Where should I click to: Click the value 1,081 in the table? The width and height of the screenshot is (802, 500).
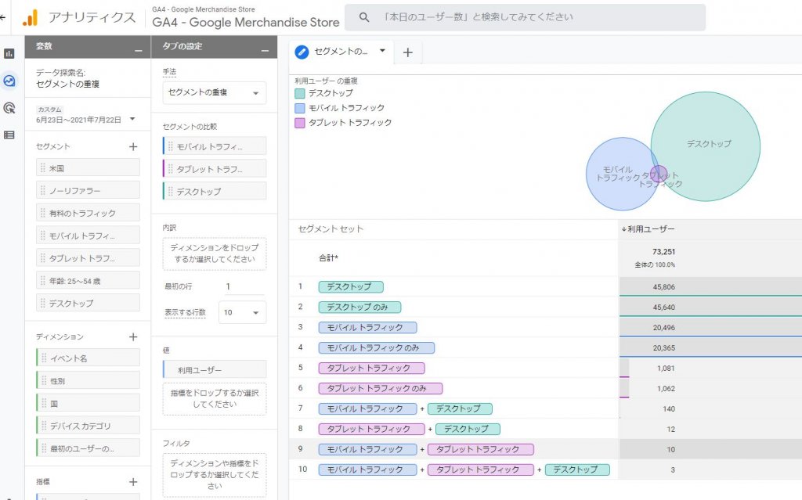click(666, 368)
